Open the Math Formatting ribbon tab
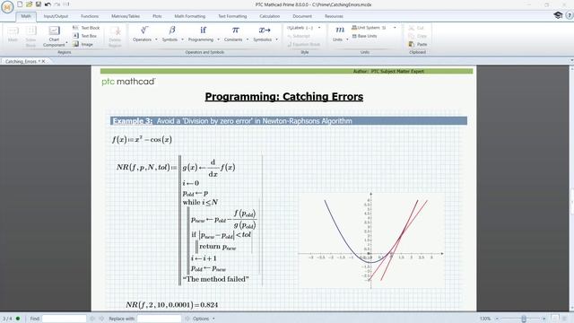This screenshot has height=323, width=574. (x=189, y=16)
